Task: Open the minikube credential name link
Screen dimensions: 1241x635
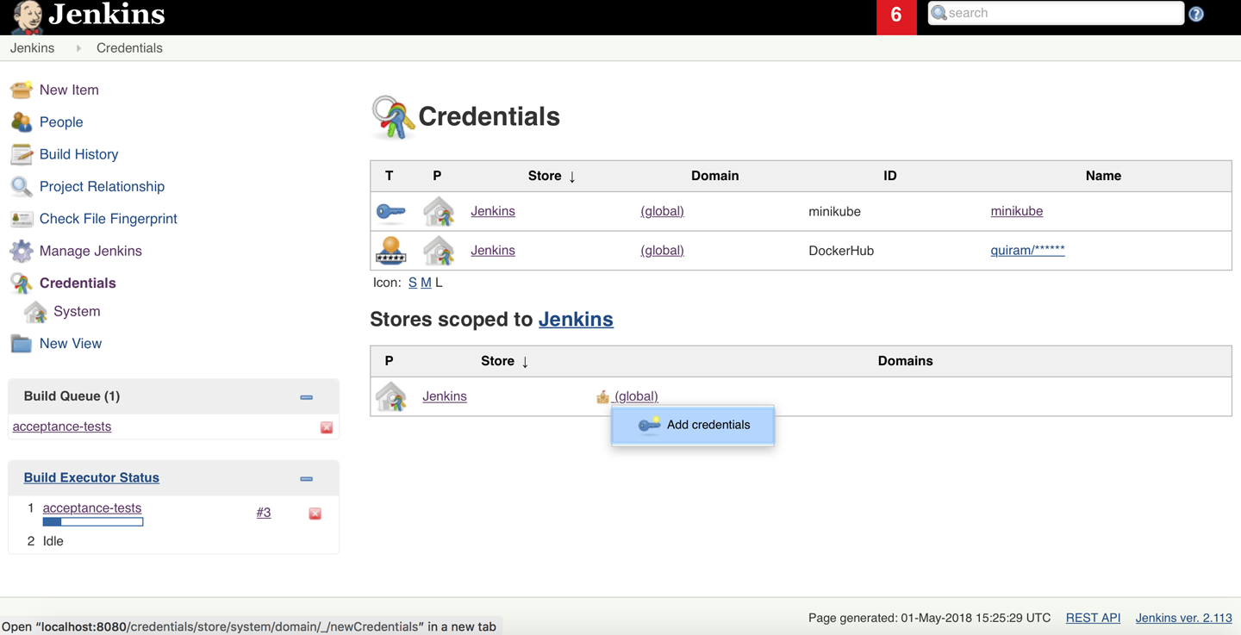Action: tap(1017, 211)
